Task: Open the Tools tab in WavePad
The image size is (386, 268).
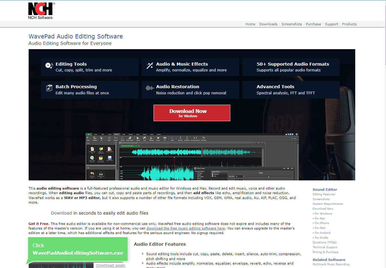Action: (124, 134)
